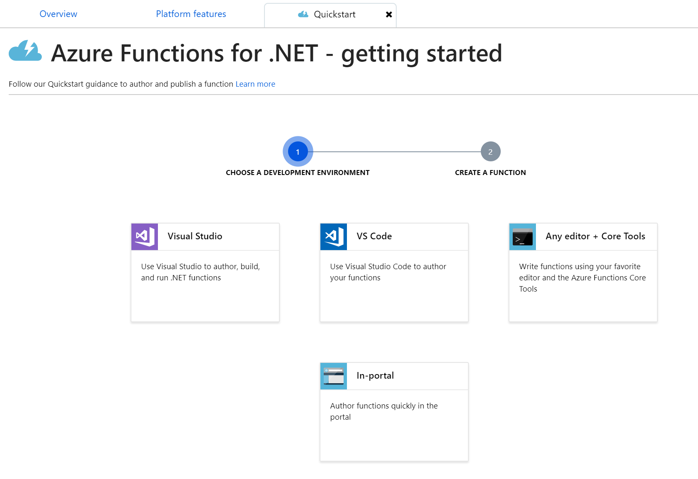Select step 1 circle in the wizard
Screen dimensions: 698x479
click(x=298, y=152)
